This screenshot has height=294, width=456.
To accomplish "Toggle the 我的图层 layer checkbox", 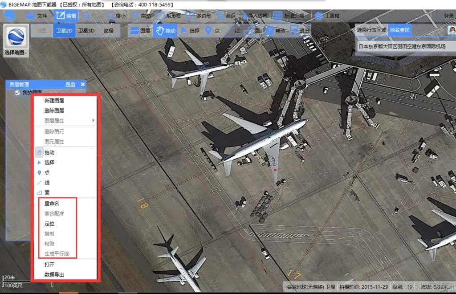I will 17,93.
